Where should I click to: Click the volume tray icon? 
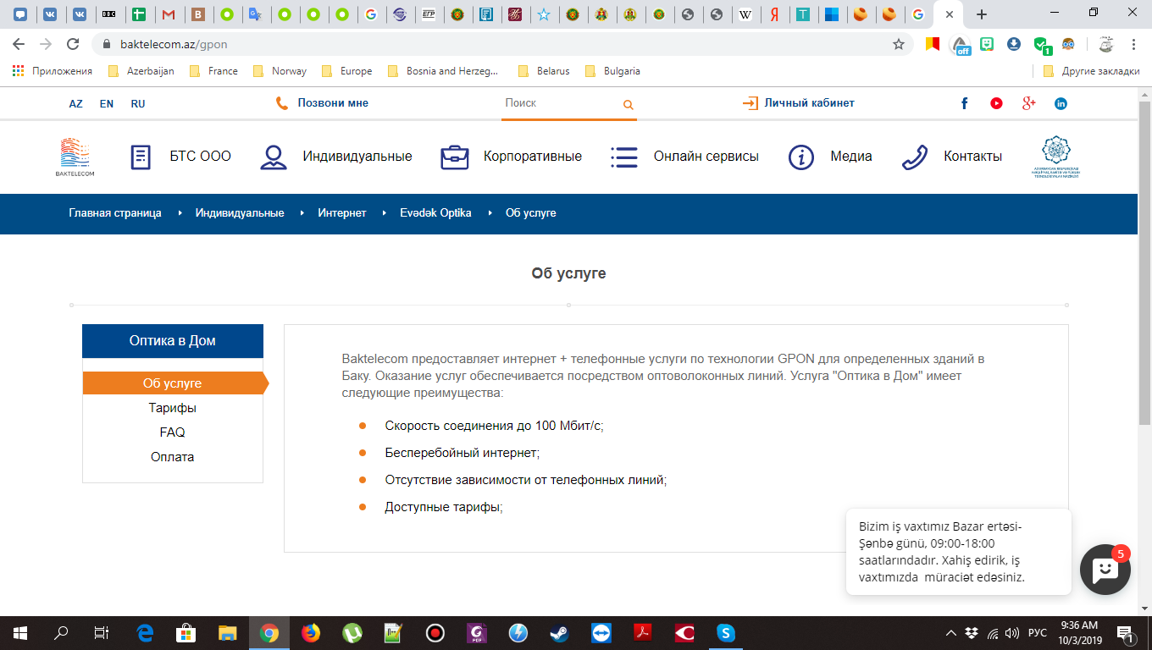(x=1013, y=633)
